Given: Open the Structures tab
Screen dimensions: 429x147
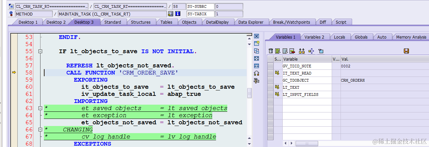Looking at the screenshot, I should (141, 22).
